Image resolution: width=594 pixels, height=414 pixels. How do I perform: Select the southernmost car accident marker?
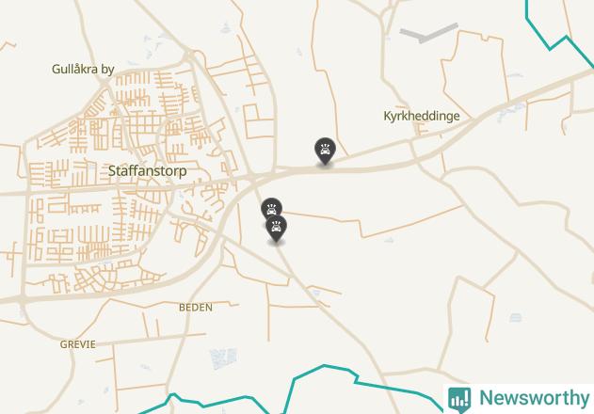(x=276, y=229)
